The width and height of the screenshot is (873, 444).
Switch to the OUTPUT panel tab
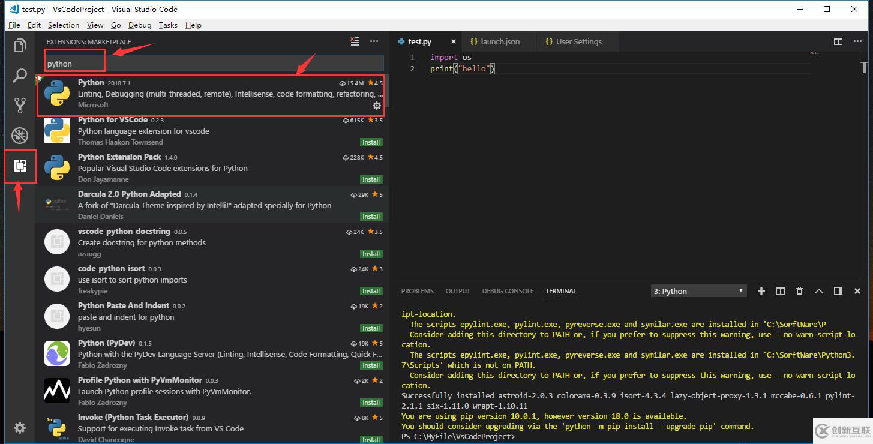pos(458,291)
